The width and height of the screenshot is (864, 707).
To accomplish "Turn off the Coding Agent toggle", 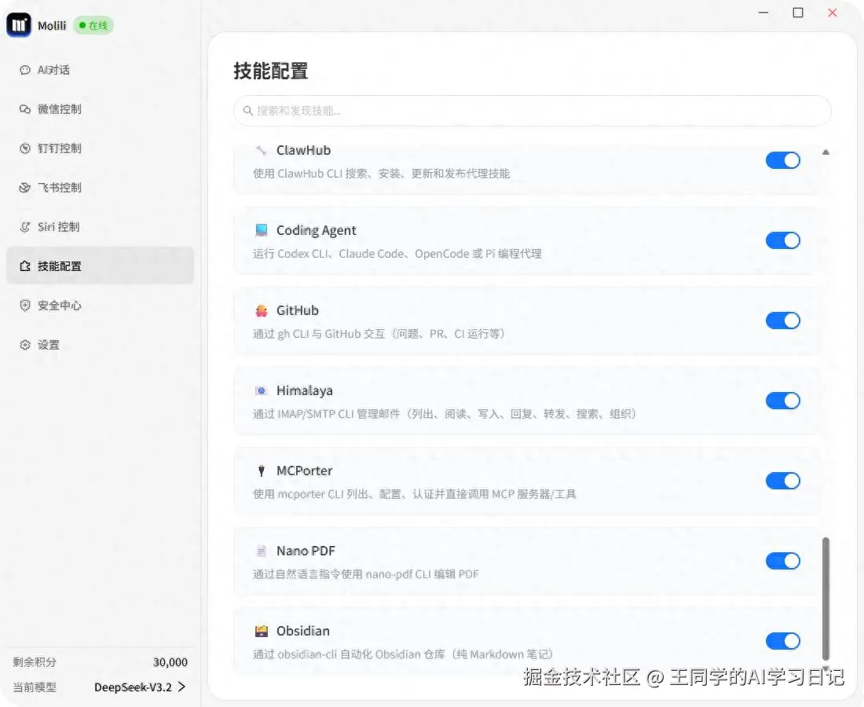I will click(782, 240).
